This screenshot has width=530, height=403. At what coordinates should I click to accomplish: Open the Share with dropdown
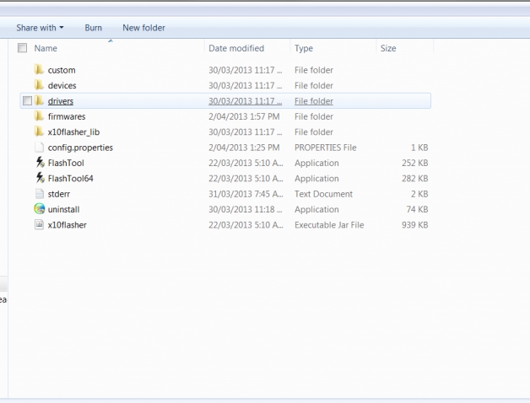click(x=40, y=28)
